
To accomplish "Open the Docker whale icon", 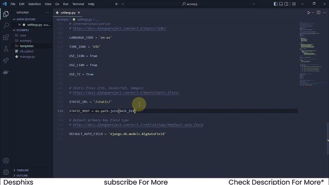I will coord(6,72).
